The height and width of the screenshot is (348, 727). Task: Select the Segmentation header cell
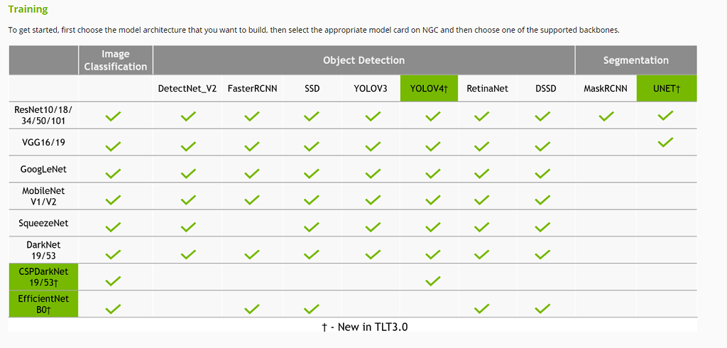coord(635,60)
